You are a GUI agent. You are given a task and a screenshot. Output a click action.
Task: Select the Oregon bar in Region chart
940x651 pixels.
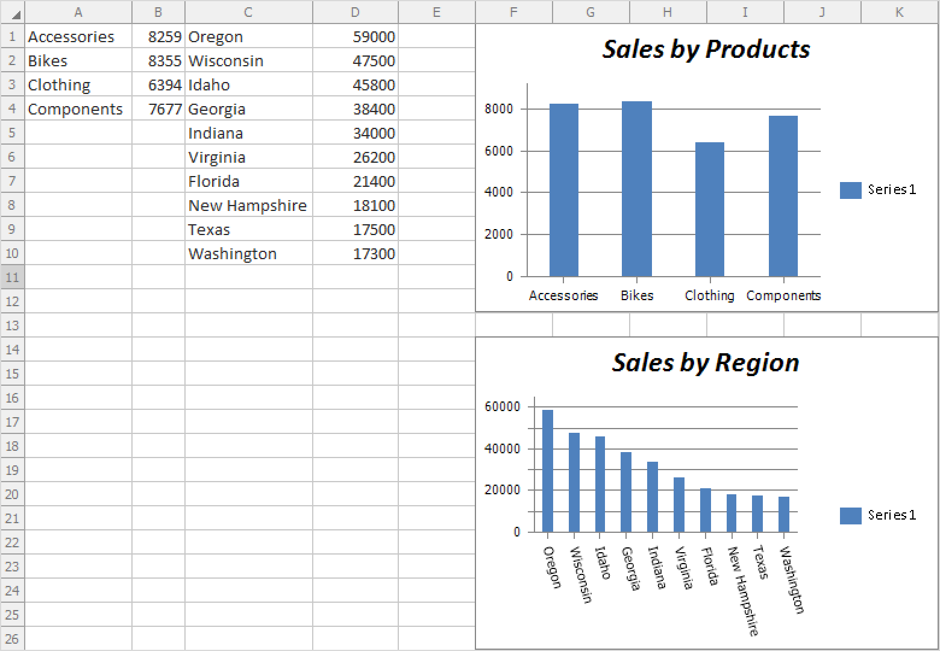point(548,471)
